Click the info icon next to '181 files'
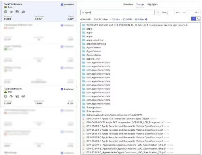 pos(146,19)
